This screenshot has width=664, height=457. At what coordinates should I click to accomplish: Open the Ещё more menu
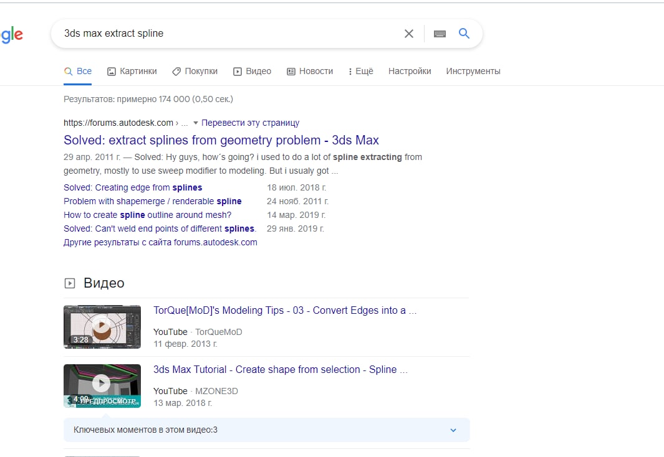tap(361, 71)
